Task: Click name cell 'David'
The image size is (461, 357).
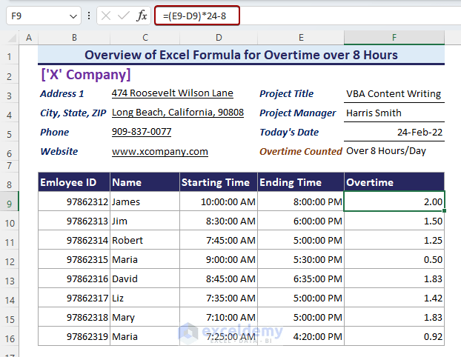Action: [x=145, y=278]
